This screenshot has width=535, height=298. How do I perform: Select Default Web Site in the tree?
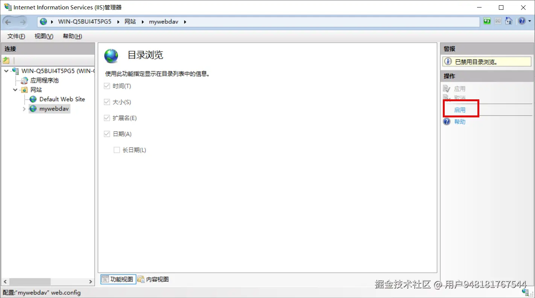[62, 99]
